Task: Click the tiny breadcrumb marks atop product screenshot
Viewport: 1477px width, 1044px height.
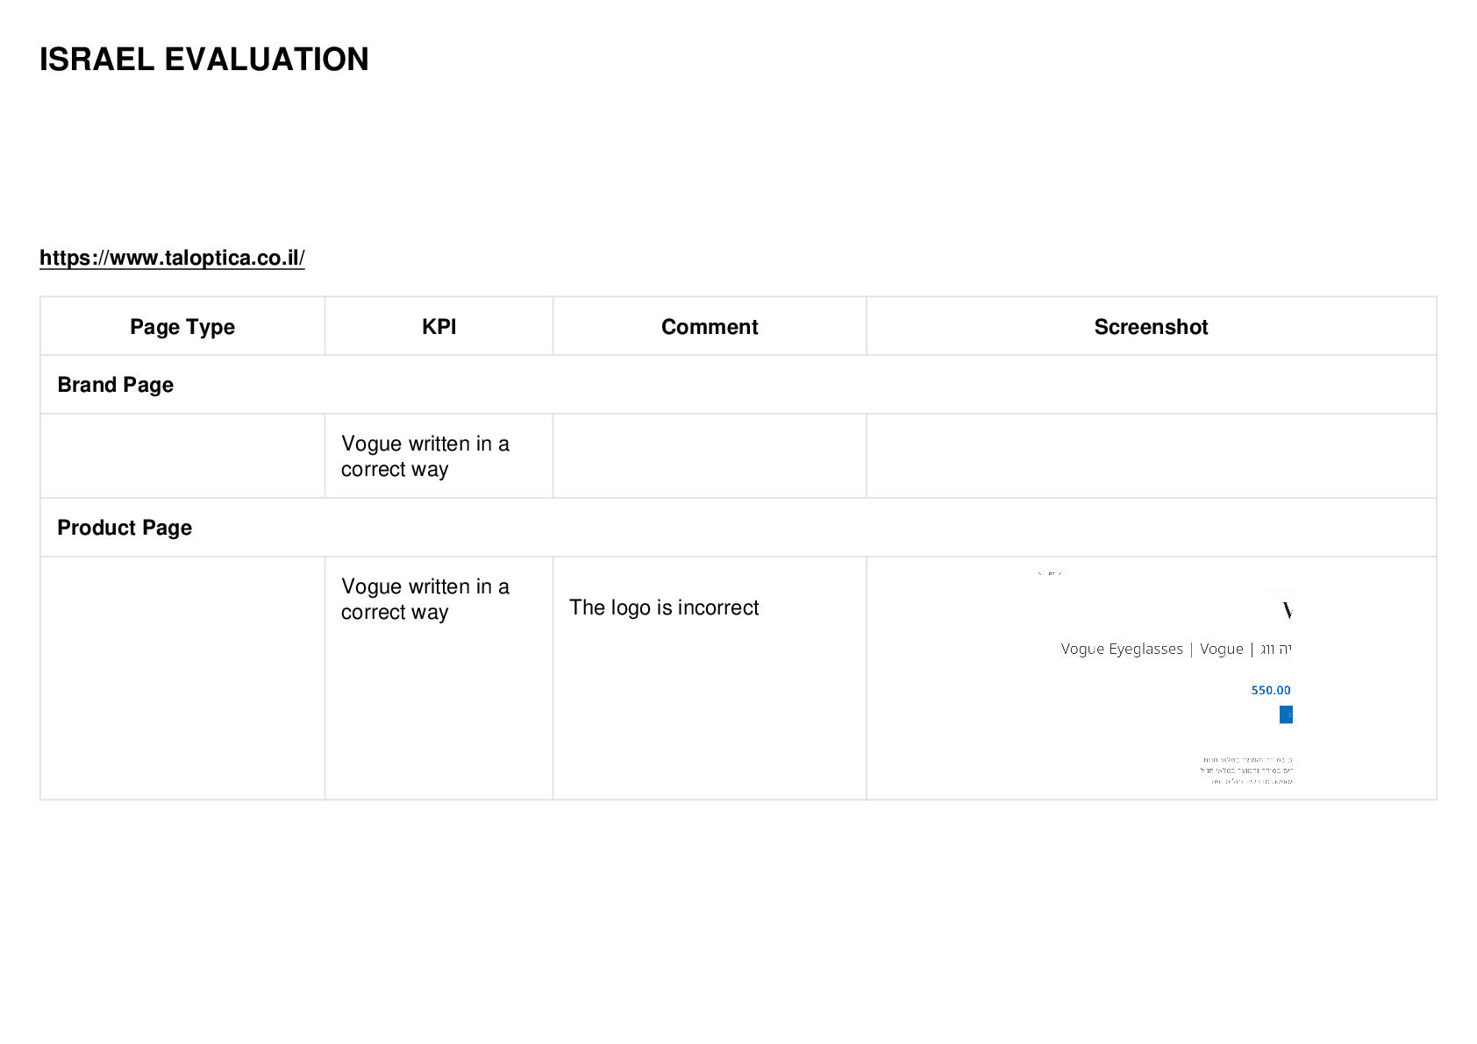Action: pyautogui.click(x=1050, y=574)
